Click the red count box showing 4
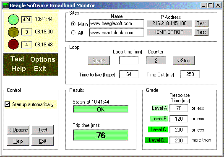Viewport: 224px width, 157px height. tap(26, 45)
